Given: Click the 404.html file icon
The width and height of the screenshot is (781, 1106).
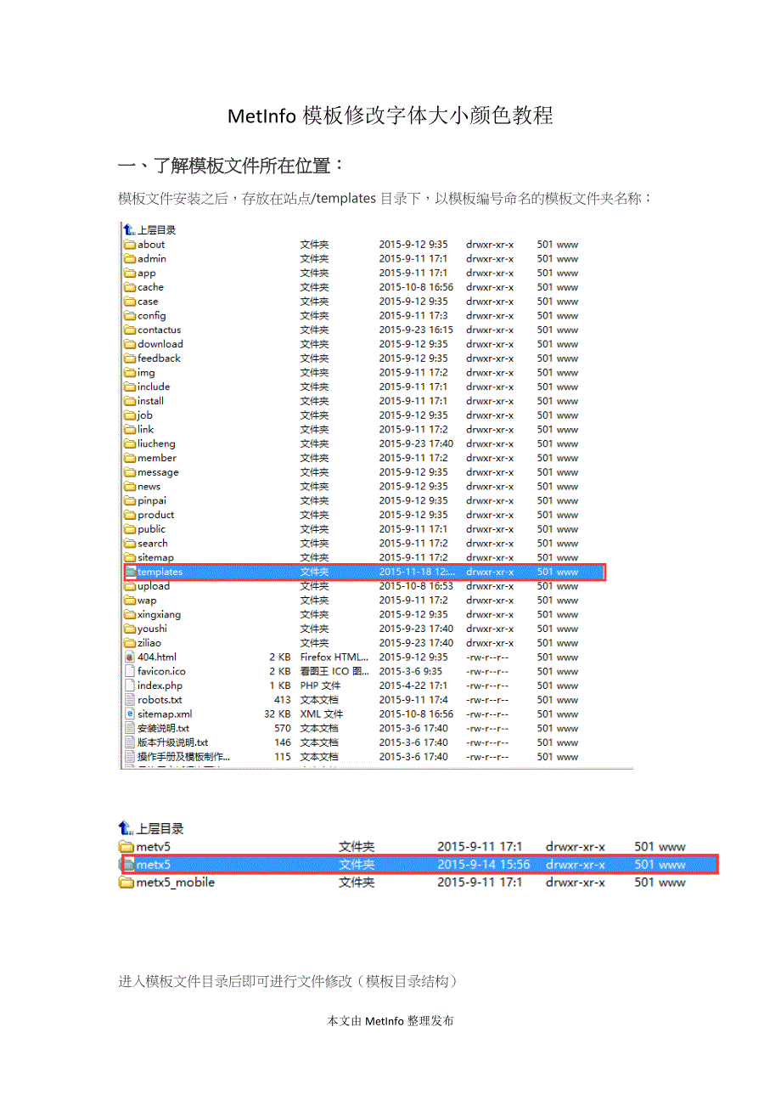Looking at the screenshot, I should 130,657.
